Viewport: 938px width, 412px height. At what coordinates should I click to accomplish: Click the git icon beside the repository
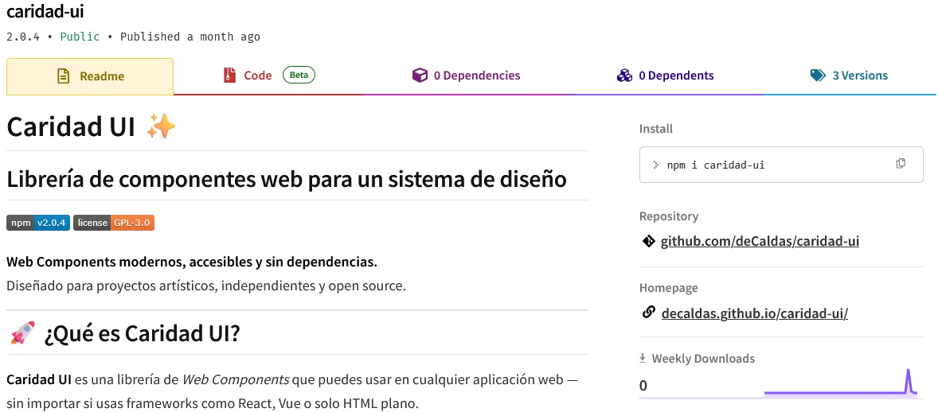pos(648,241)
